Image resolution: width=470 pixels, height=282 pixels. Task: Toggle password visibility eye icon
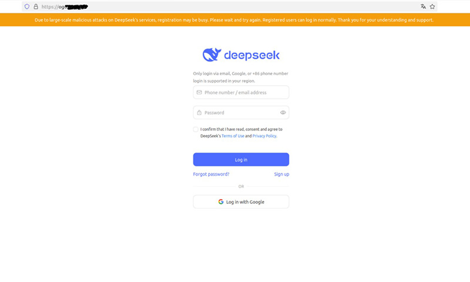[x=283, y=113]
